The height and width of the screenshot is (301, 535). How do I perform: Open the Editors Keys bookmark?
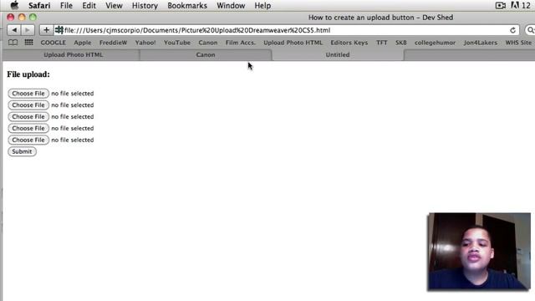(x=349, y=43)
